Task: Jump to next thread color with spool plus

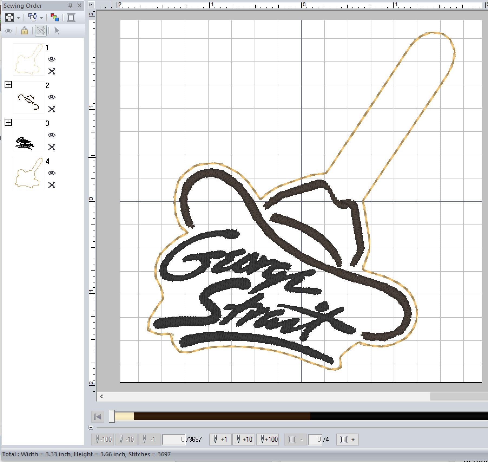Action: pyautogui.click(x=347, y=439)
